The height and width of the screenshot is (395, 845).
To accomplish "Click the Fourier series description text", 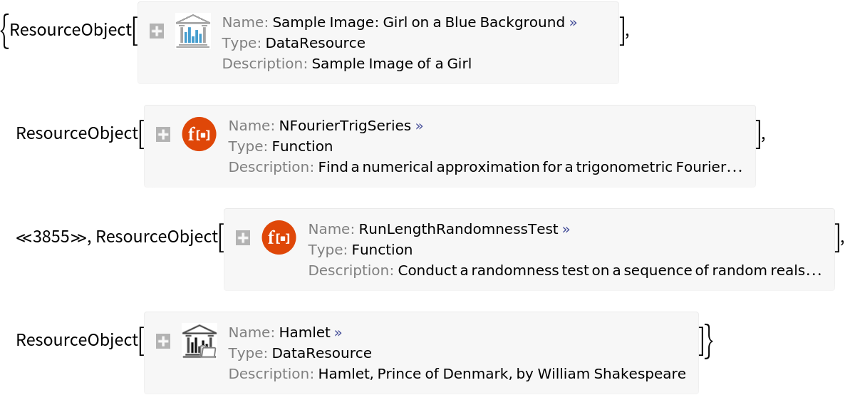I will coord(529,168).
